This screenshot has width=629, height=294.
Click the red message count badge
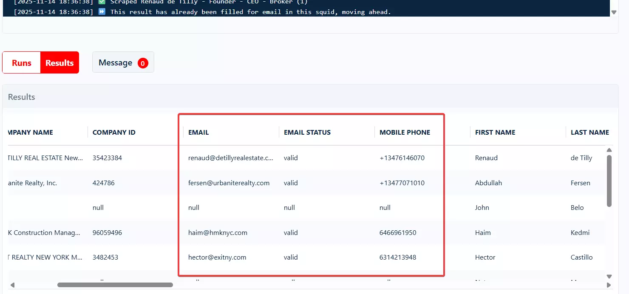click(x=143, y=63)
